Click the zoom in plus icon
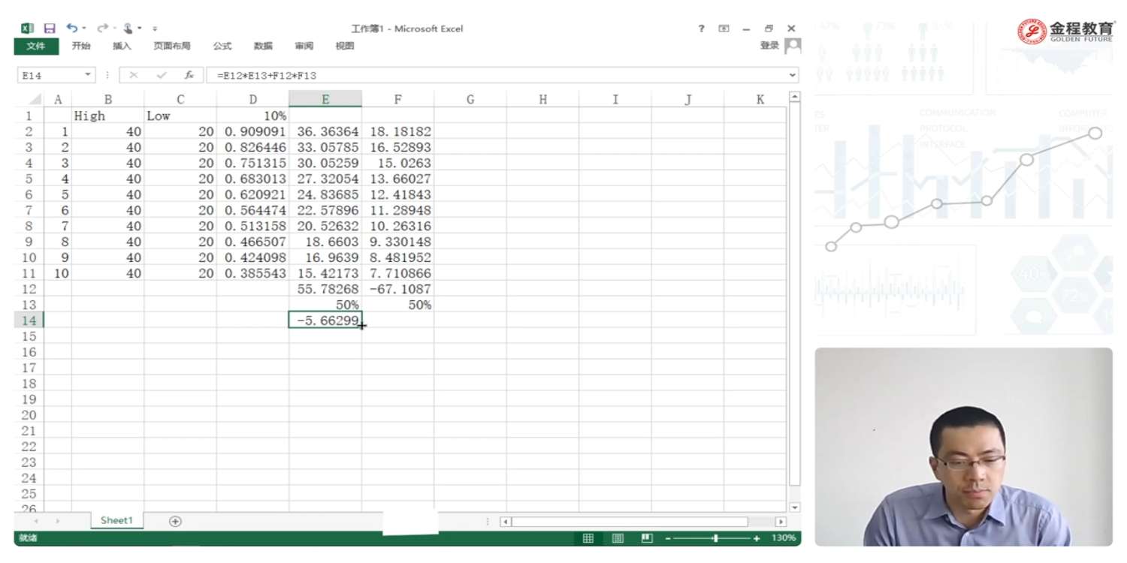Image resolution: width=1127 pixels, height=563 pixels. [757, 538]
